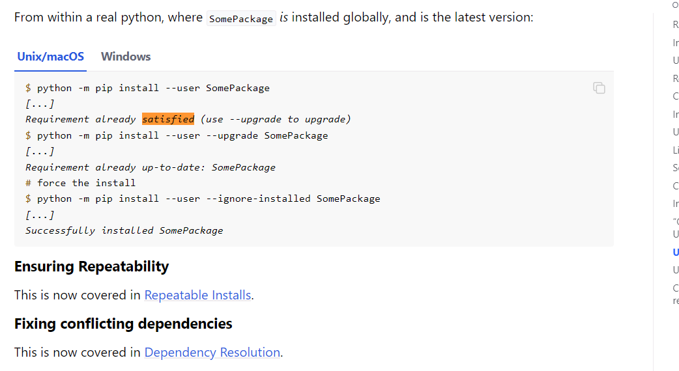This screenshot has width=679, height=371.
Task: Open the sidebar contents entry starting with "Li"
Action: coord(676,150)
